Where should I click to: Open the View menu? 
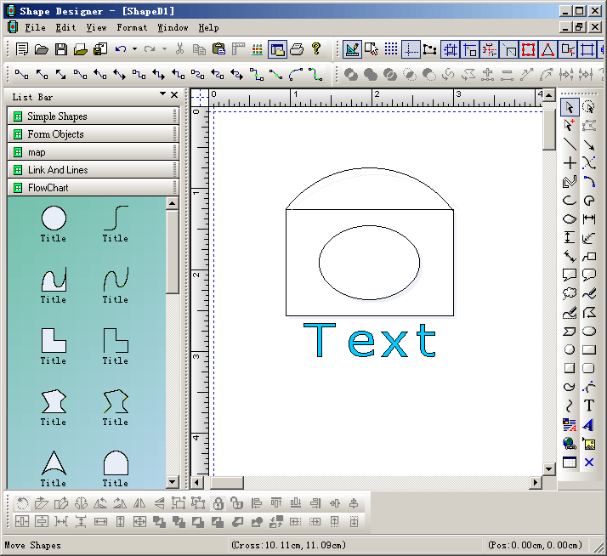(96, 27)
